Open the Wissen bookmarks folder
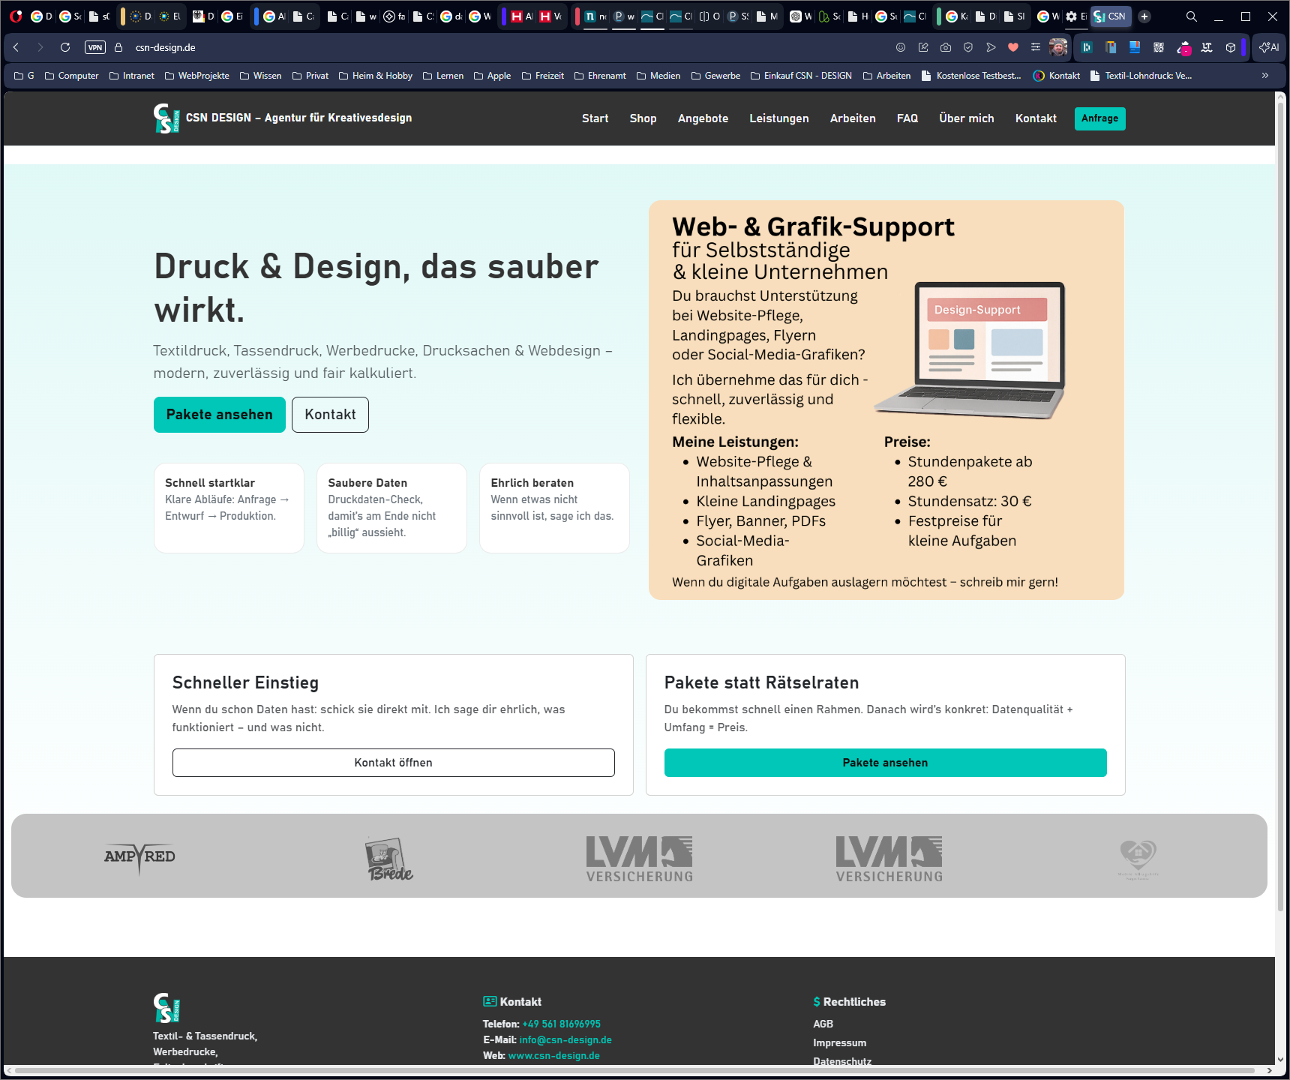 [x=260, y=76]
